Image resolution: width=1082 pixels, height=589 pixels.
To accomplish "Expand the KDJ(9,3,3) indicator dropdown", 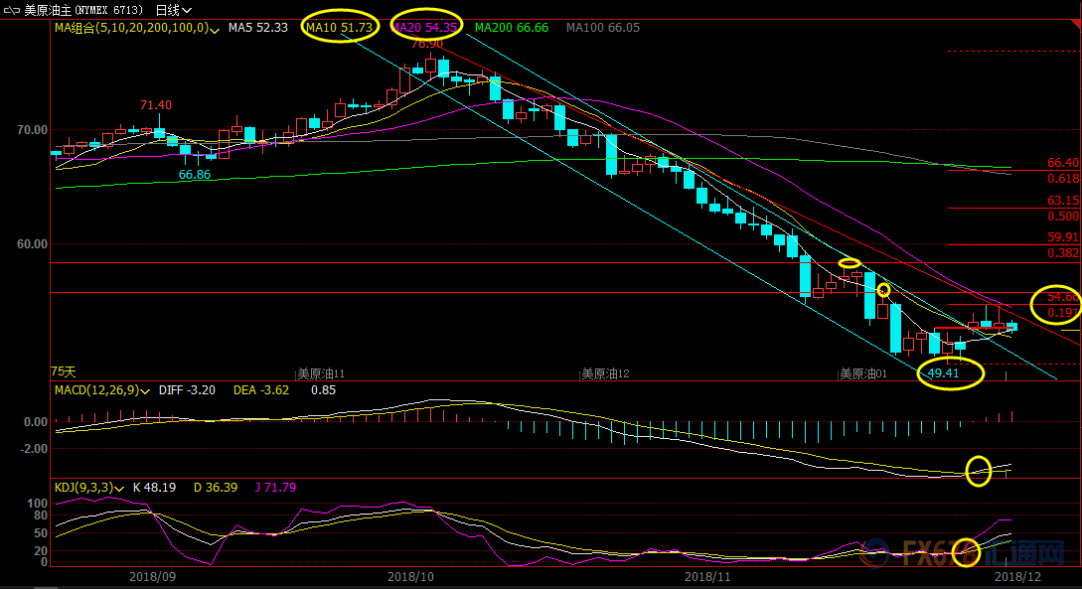I will click(120, 487).
